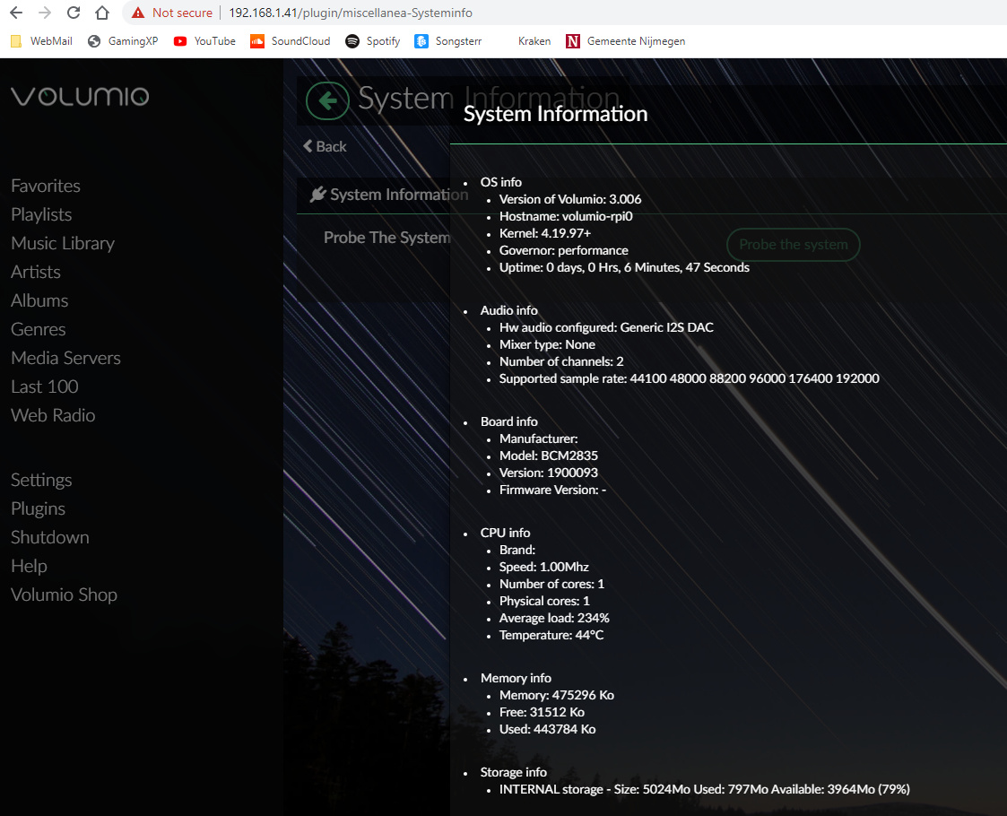Click the Volumio logo

(80, 97)
